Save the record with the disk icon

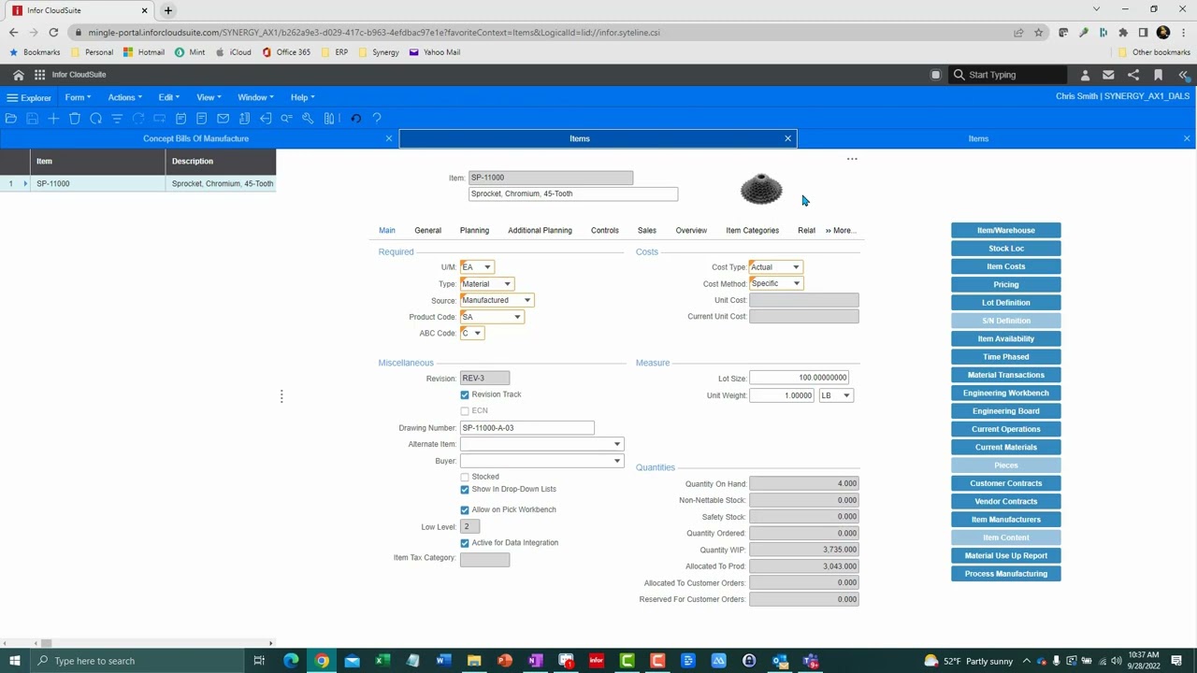tap(32, 119)
